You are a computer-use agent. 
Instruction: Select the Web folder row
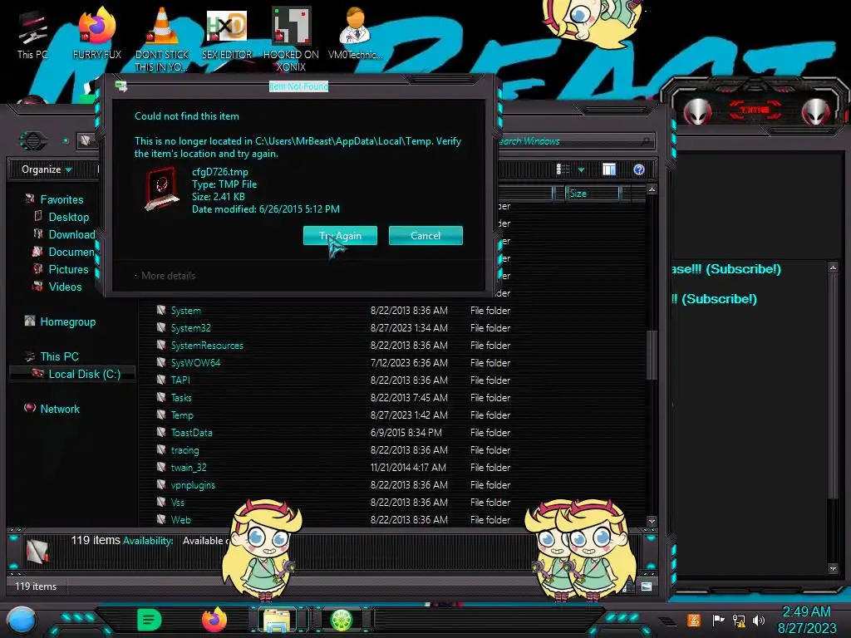[392, 519]
